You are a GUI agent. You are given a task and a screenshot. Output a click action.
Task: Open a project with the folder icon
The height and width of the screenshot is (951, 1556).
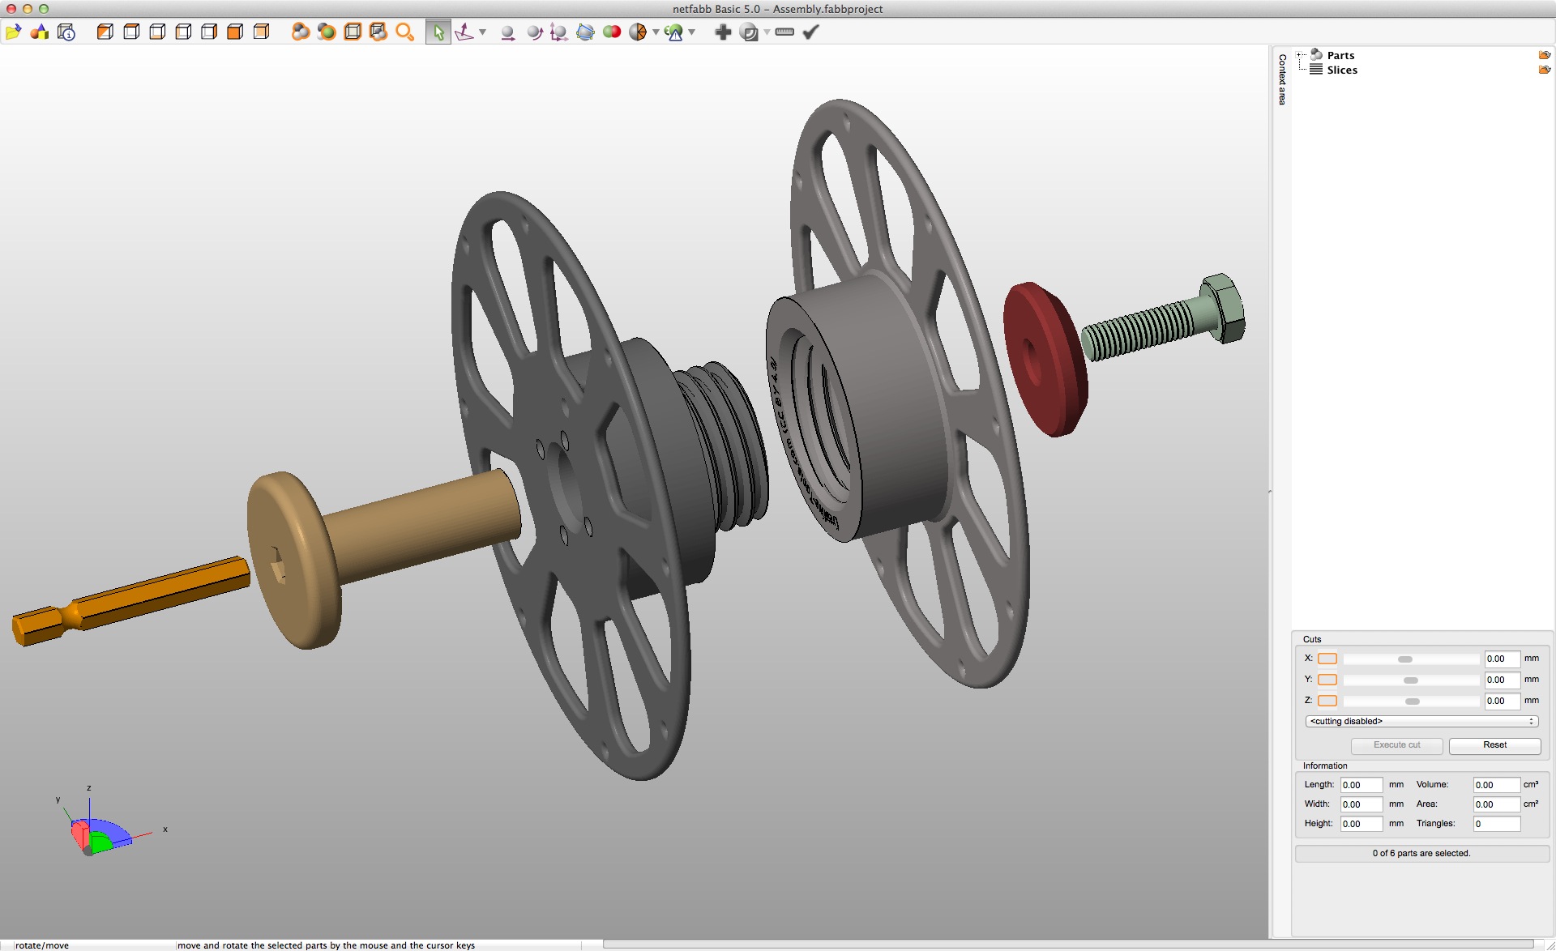tap(13, 32)
